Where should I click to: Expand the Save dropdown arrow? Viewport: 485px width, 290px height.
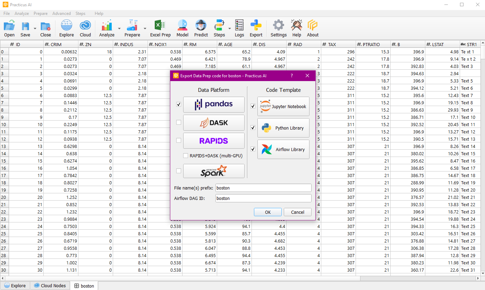[35, 28]
